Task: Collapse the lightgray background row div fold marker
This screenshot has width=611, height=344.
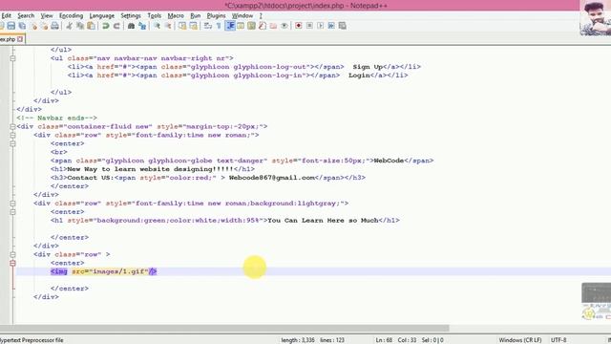Action: 12,204
